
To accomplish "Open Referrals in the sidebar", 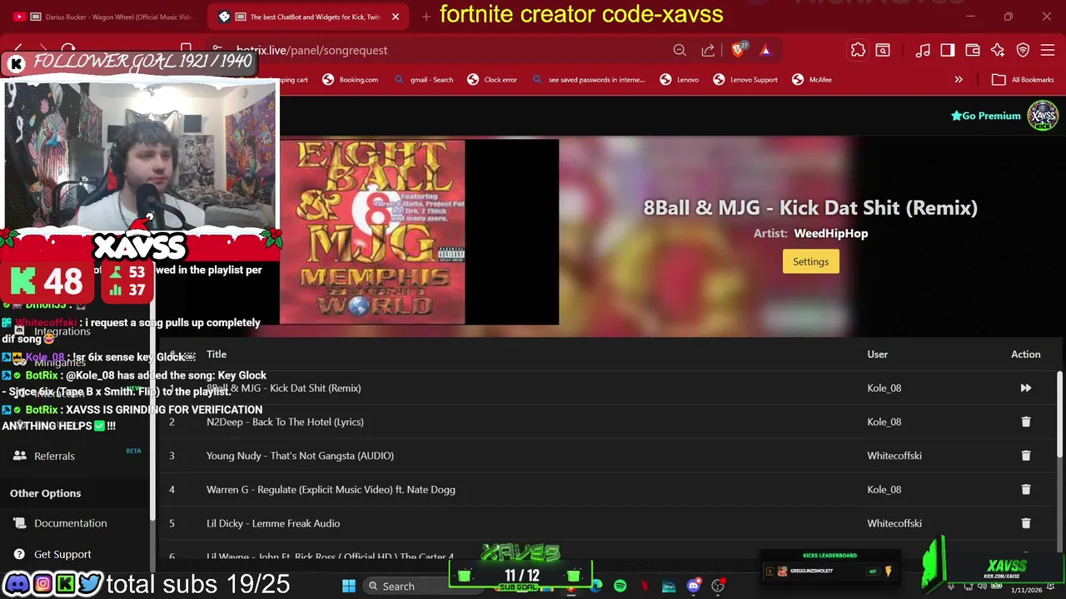I will pos(54,456).
